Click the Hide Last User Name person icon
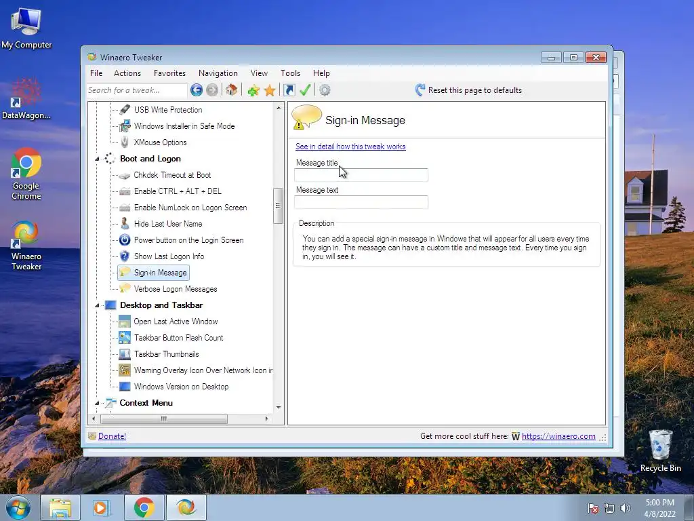This screenshot has width=694, height=521. point(125,223)
